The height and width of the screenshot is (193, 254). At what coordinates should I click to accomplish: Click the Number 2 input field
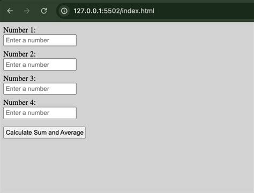40,65
